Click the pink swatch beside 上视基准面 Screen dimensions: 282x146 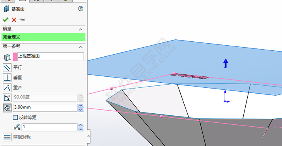tap(15, 57)
